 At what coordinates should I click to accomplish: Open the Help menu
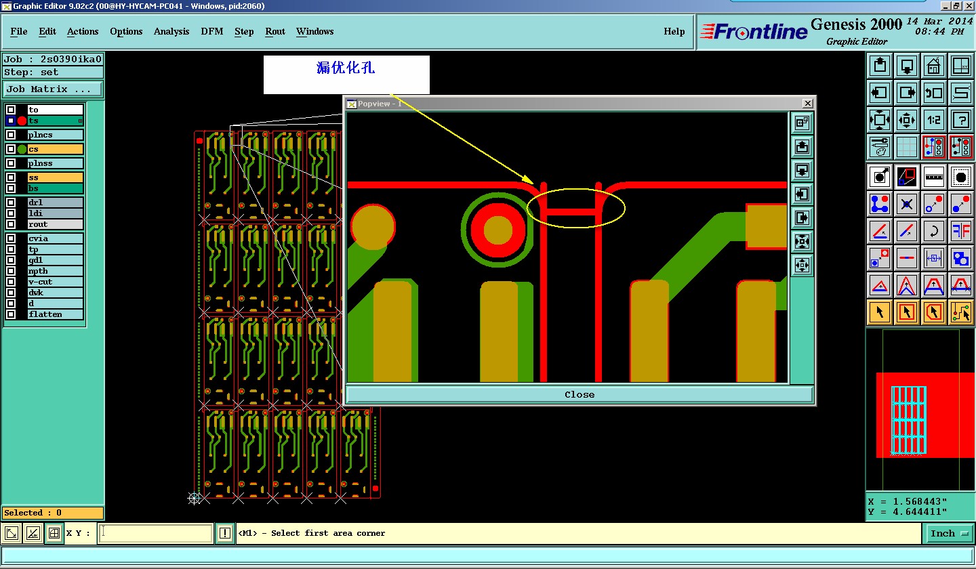pyautogui.click(x=674, y=31)
